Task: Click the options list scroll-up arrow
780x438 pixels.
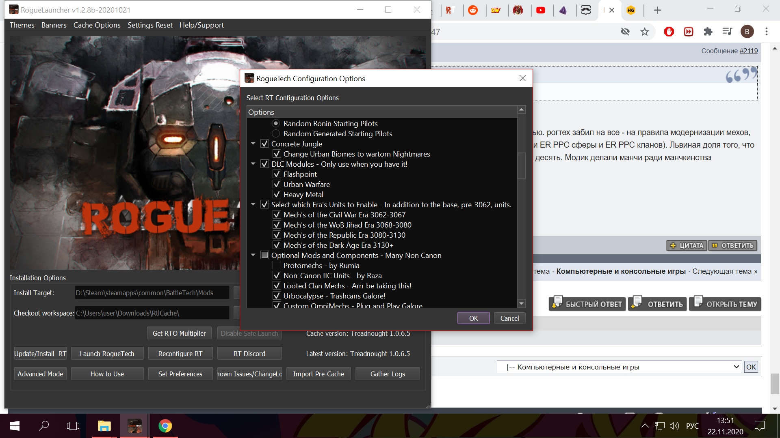Action: click(522, 110)
